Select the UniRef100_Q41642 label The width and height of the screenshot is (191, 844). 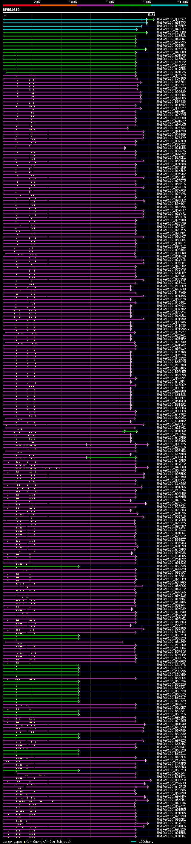(171, 105)
